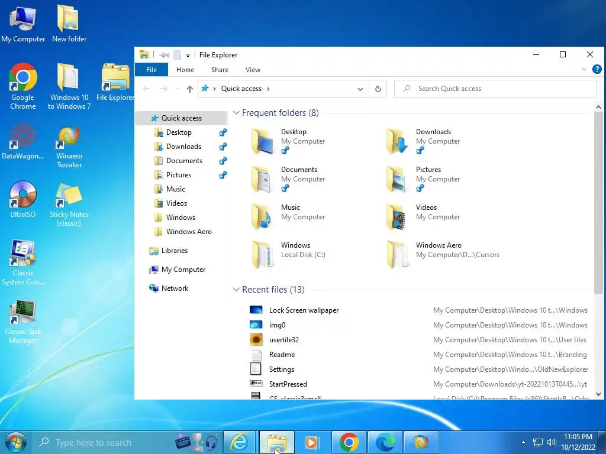Select Music folder in Frequent folders
Viewport: 606px width, 454px height.
coord(288,217)
